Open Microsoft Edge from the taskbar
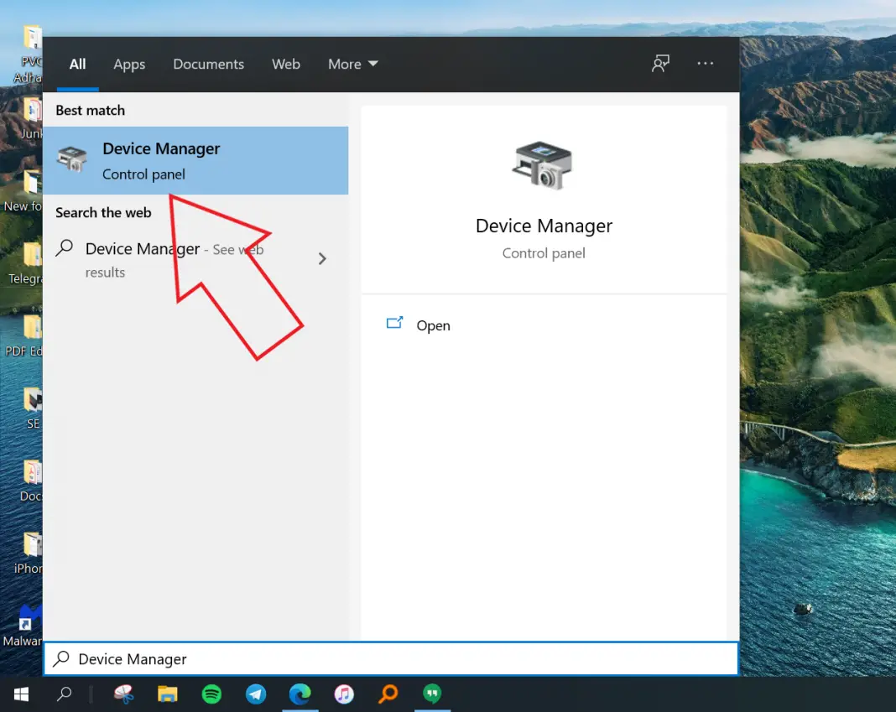This screenshot has height=712, width=896. (300, 694)
